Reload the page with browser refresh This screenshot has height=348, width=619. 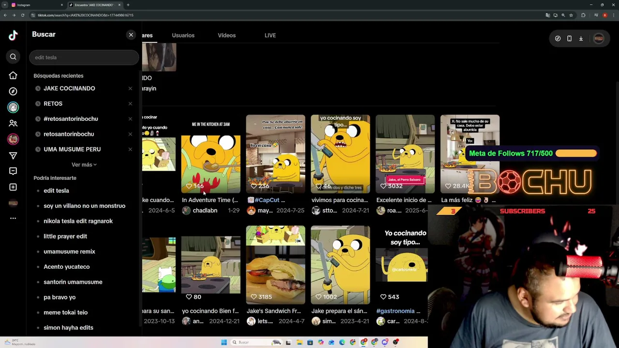[22, 15]
